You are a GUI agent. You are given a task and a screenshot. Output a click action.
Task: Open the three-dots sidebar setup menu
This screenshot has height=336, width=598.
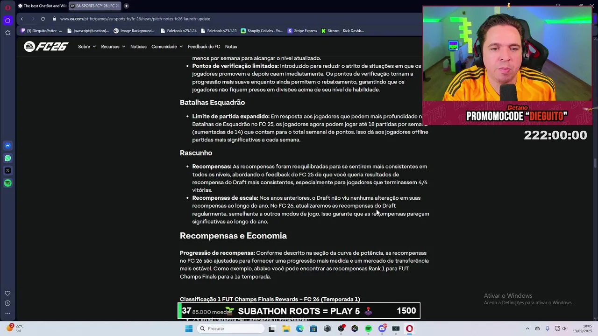7,313
